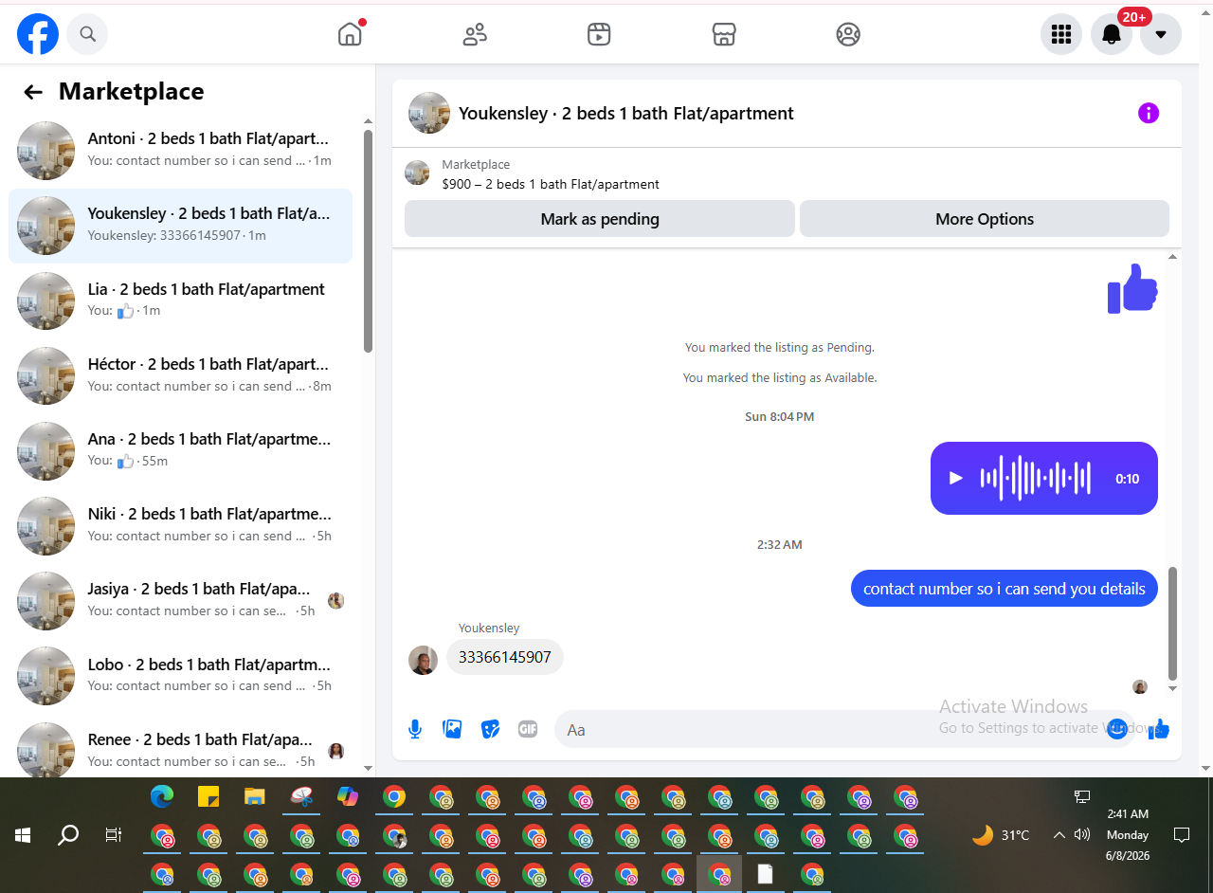Open Niki's conversation
The width and height of the screenshot is (1213, 893).
point(180,525)
